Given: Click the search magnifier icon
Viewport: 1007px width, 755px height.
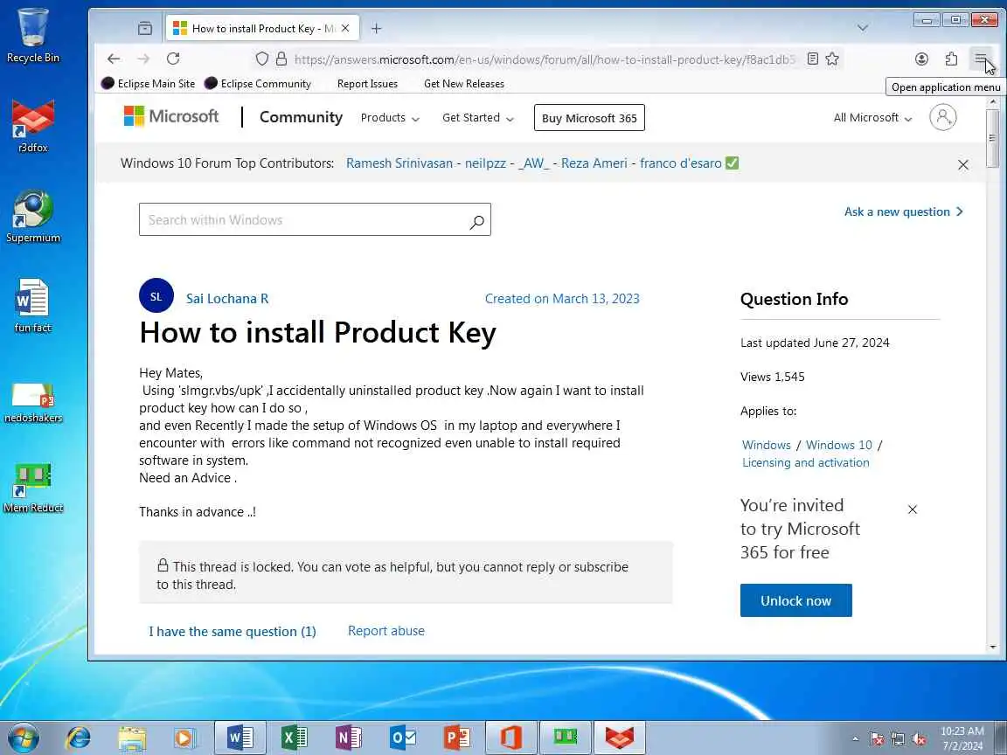Looking at the screenshot, I should click(476, 221).
